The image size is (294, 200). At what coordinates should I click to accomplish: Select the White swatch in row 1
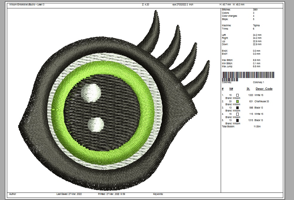tap(237, 95)
